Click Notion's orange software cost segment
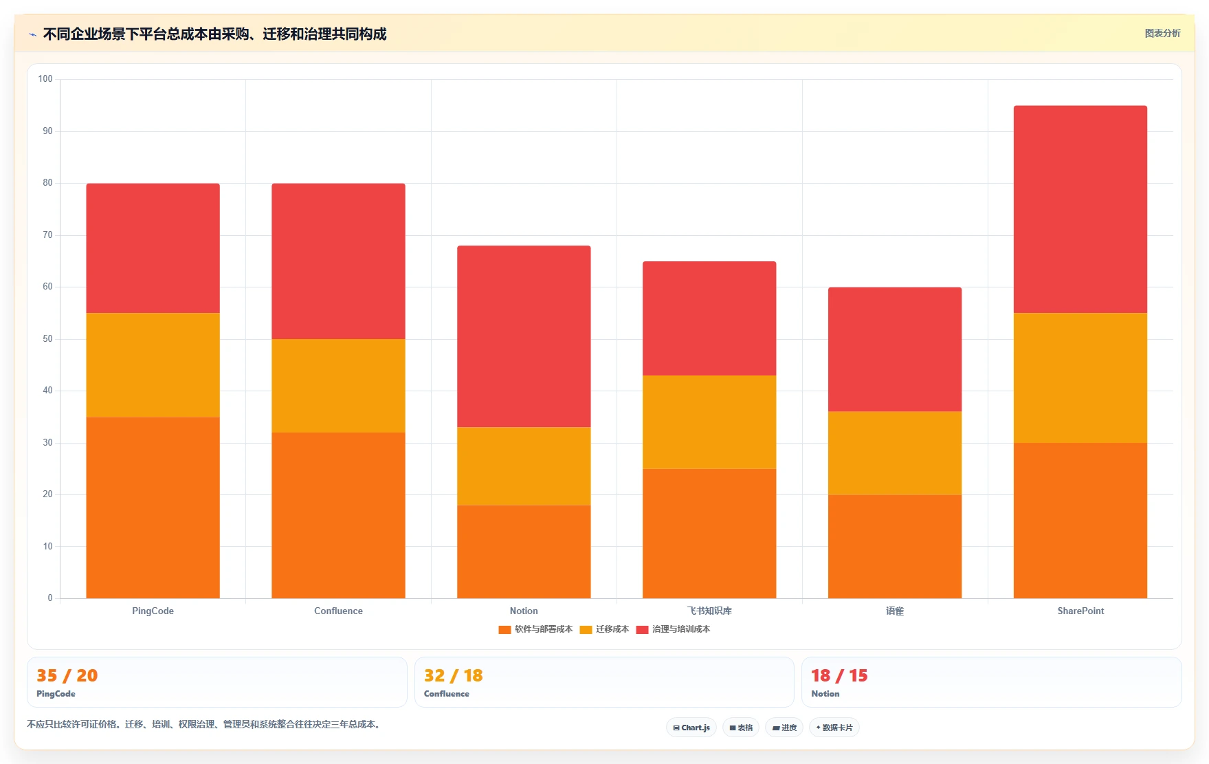 tap(524, 552)
